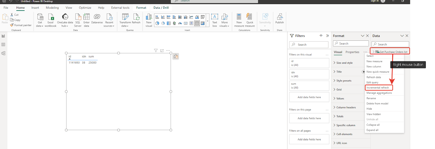Open the Insert ribbon tab
Screen dimensions: 435x149
click(x=35, y=8)
